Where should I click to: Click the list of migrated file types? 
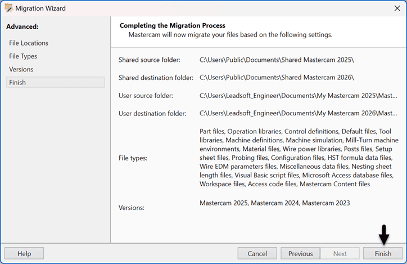coord(299,158)
